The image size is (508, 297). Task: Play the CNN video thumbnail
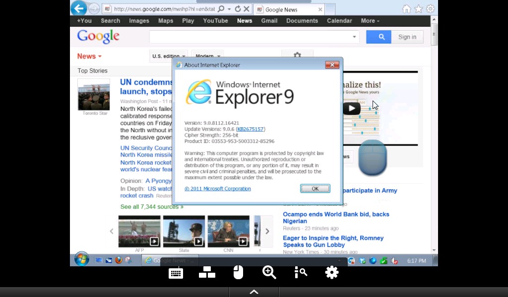click(229, 231)
